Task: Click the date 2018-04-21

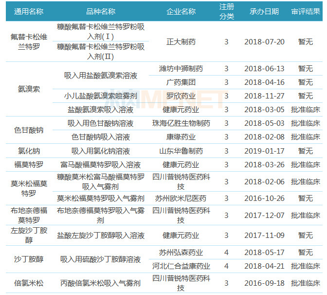Action: click(x=264, y=266)
